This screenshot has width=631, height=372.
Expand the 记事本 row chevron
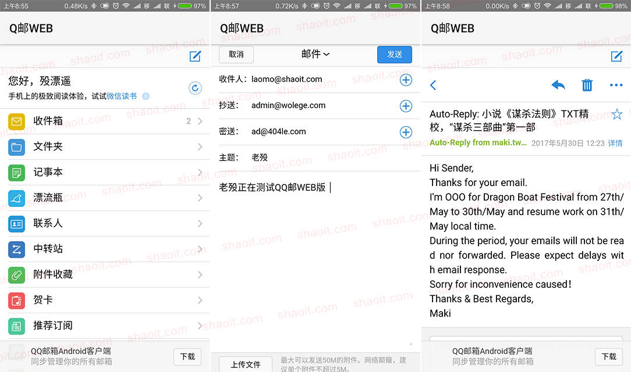point(200,173)
